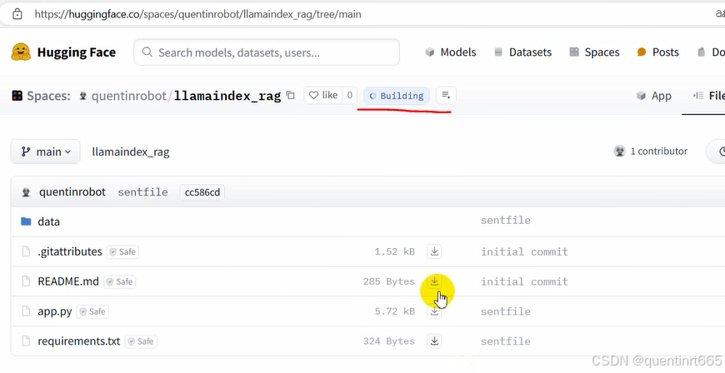Click the 324 Bytes file size
Image resolution: width=725 pixels, height=373 pixels.
tap(389, 341)
